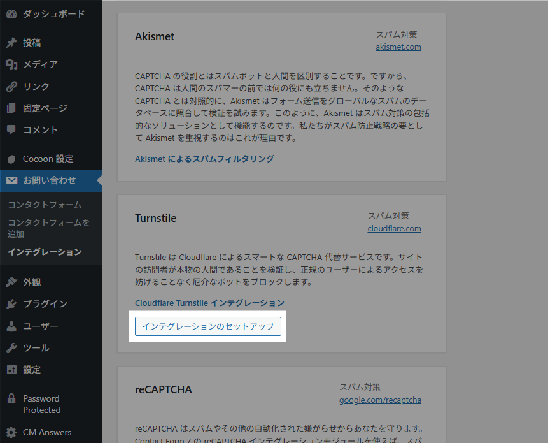Visit the cloudflare.com link
This screenshot has width=548, height=443.
coord(394,228)
